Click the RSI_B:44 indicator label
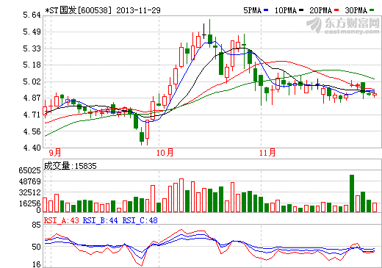Viewport: 382px width, 268px height. (100, 220)
